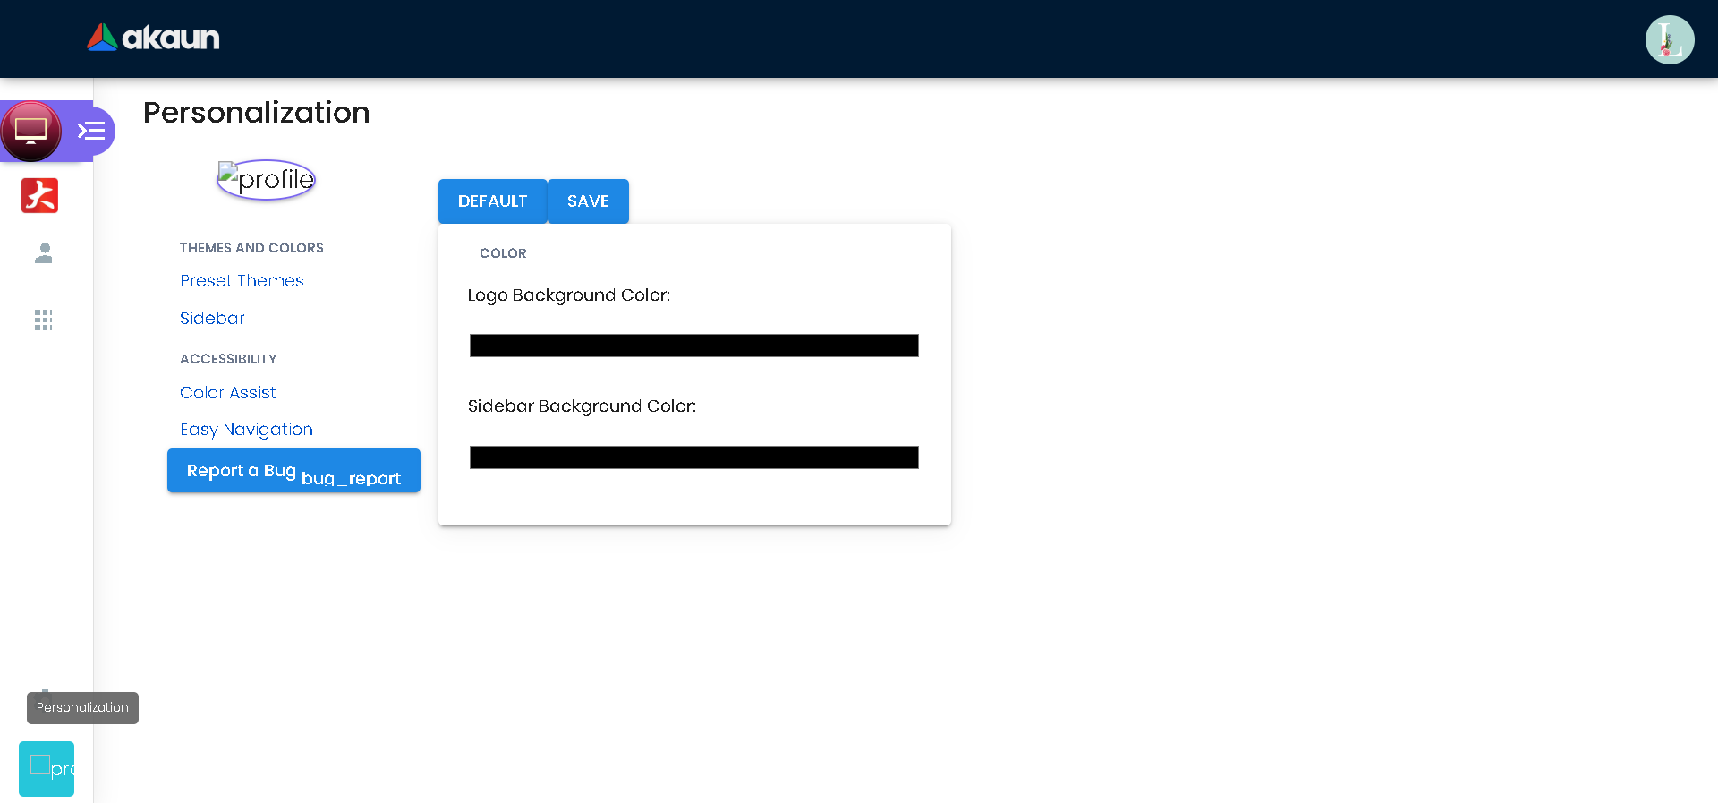Click the teal profile tile at bottom

point(47,769)
